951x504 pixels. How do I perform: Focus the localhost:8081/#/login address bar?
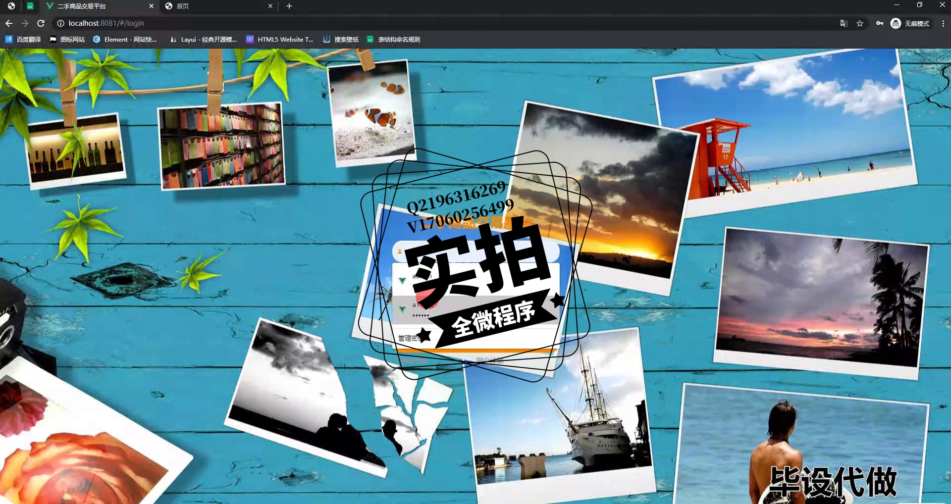446,23
